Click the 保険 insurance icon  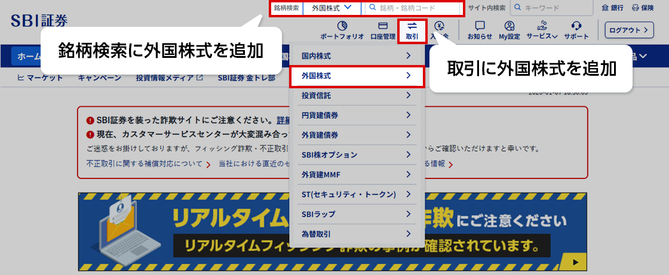pyautogui.click(x=642, y=8)
